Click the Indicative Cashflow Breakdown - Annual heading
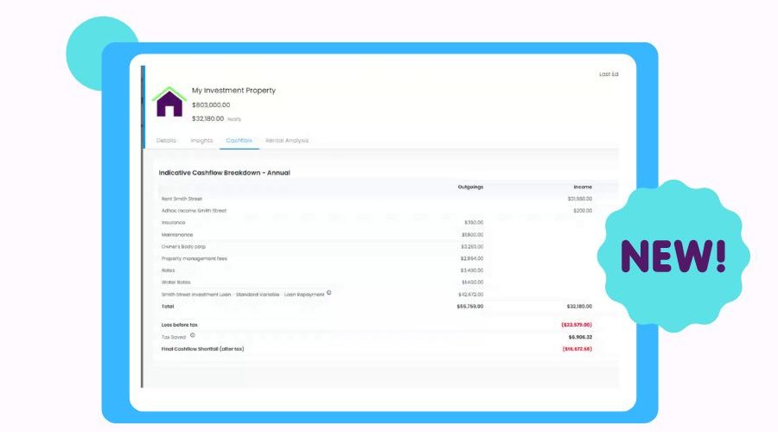The height and width of the screenshot is (432, 778). [224, 173]
